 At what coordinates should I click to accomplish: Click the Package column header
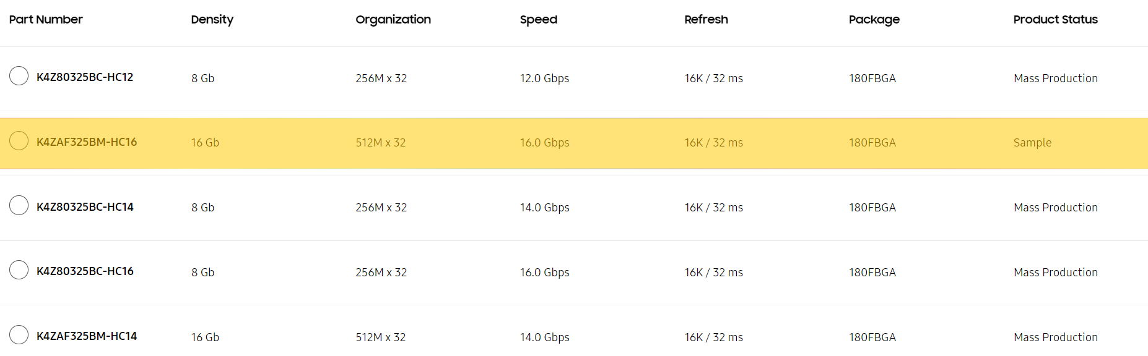point(874,20)
